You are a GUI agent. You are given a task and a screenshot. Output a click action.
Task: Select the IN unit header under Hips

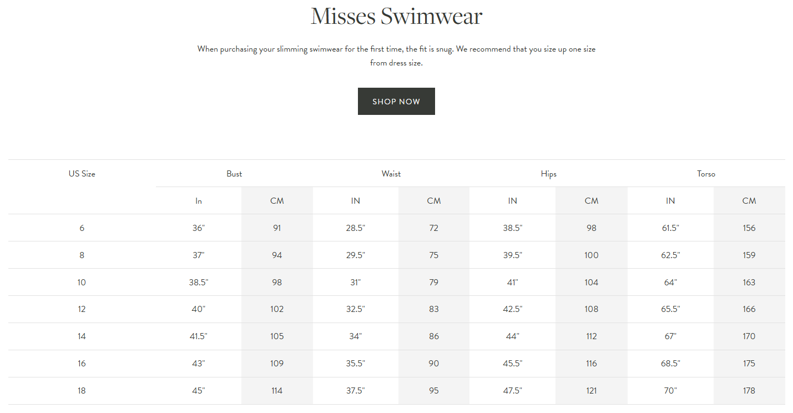tap(512, 200)
